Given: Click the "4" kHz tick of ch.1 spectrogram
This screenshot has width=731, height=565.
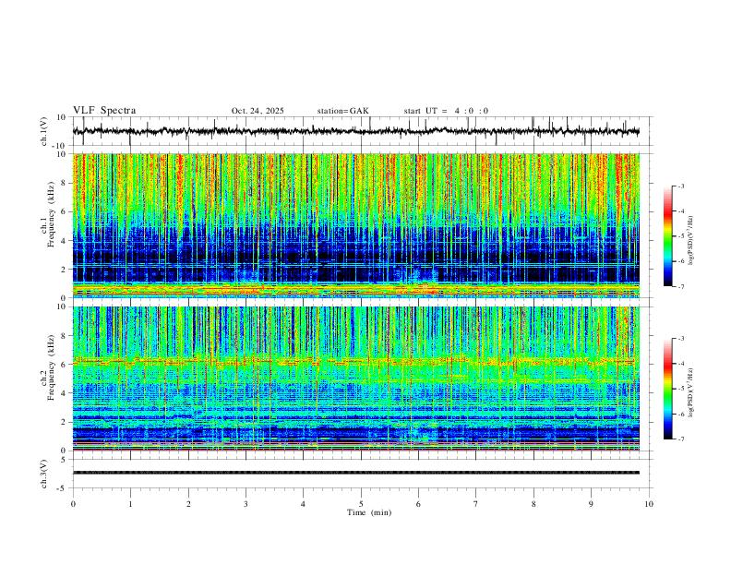Looking at the screenshot, I should tap(64, 241).
